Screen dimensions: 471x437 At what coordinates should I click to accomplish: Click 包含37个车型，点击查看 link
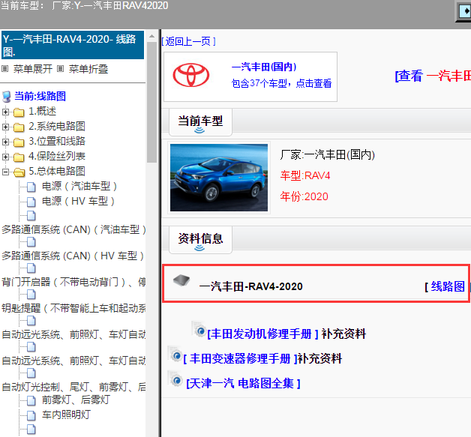click(281, 83)
